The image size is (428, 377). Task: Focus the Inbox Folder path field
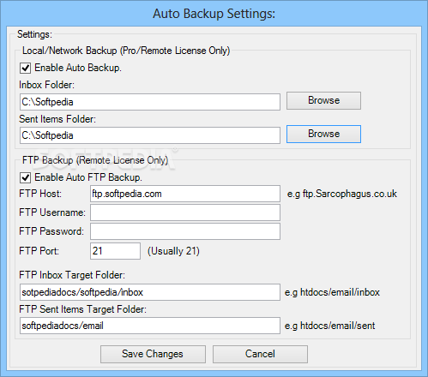(x=150, y=102)
